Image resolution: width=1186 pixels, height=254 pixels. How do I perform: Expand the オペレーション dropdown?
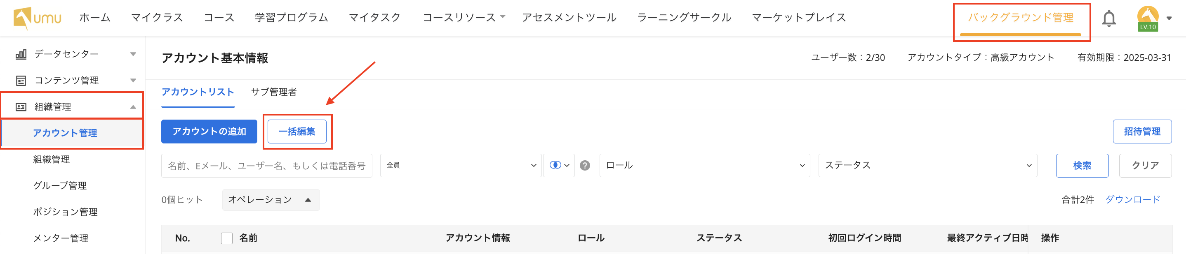270,200
